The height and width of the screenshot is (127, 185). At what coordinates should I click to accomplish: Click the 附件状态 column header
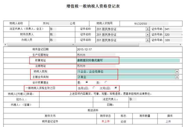tap(106, 116)
